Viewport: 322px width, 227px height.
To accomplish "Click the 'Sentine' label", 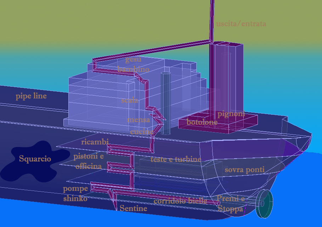I will (133, 208).
